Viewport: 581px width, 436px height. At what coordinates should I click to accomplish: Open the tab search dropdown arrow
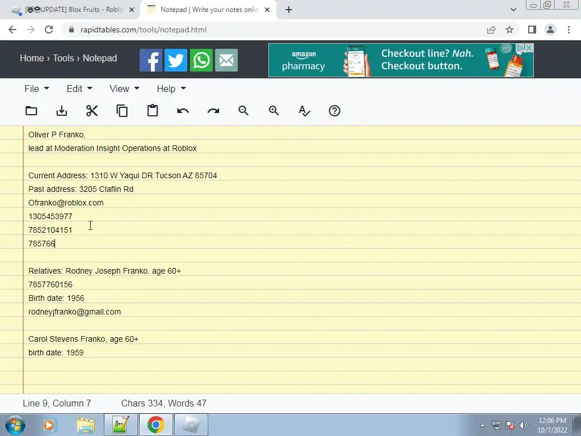(513, 10)
